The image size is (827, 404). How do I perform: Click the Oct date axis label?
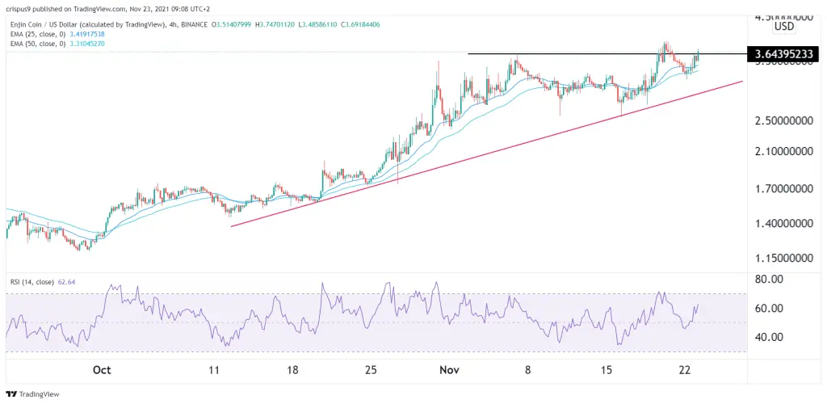101,370
